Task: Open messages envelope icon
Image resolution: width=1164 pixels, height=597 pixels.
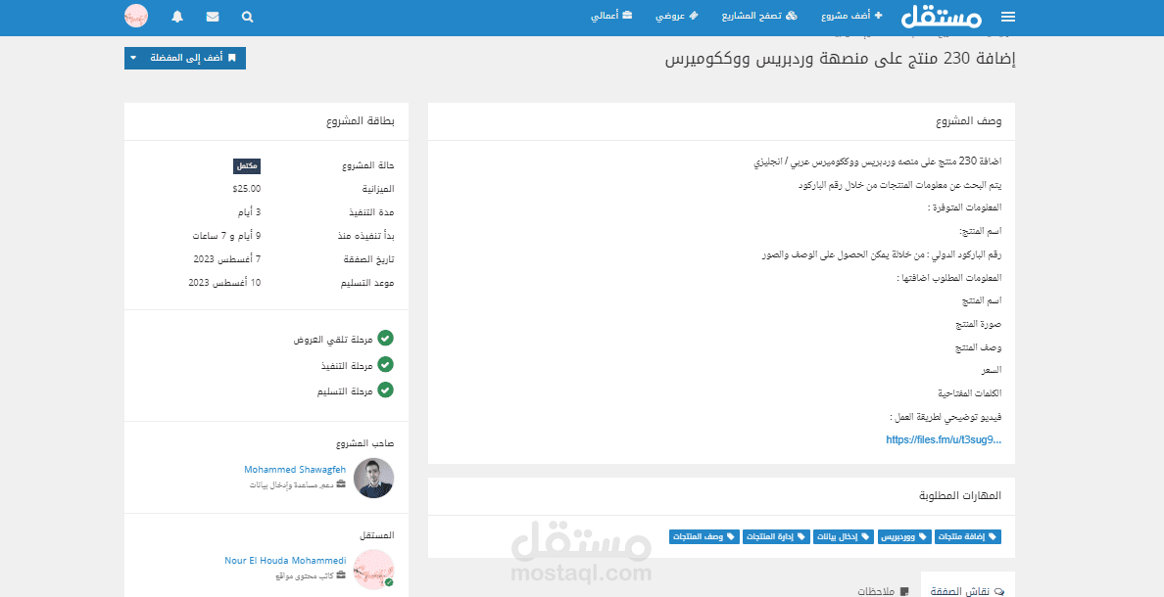Action: pyautogui.click(x=213, y=17)
